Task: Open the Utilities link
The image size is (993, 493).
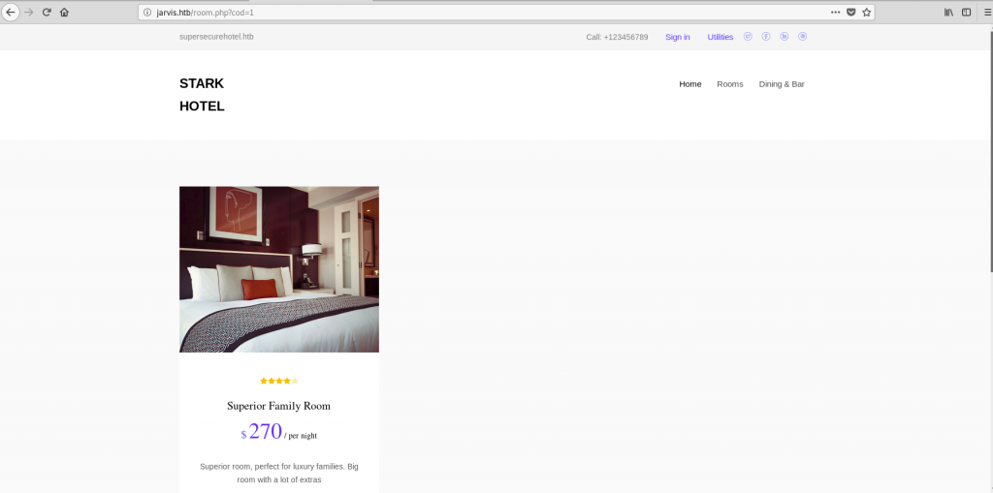Action: [721, 38]
